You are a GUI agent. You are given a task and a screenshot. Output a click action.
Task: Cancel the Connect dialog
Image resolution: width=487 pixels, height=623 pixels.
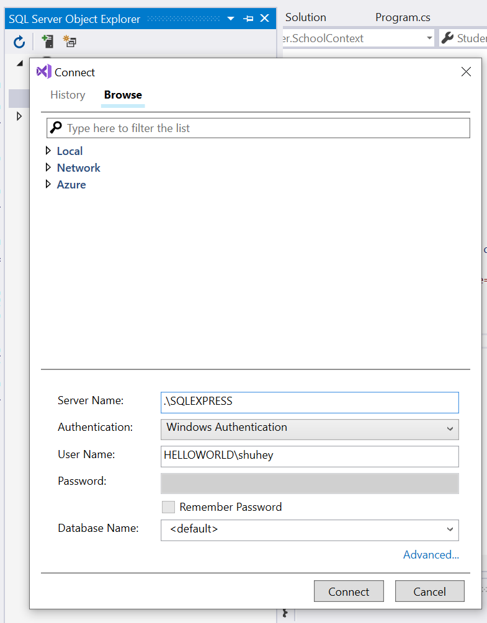click(430, 591)
